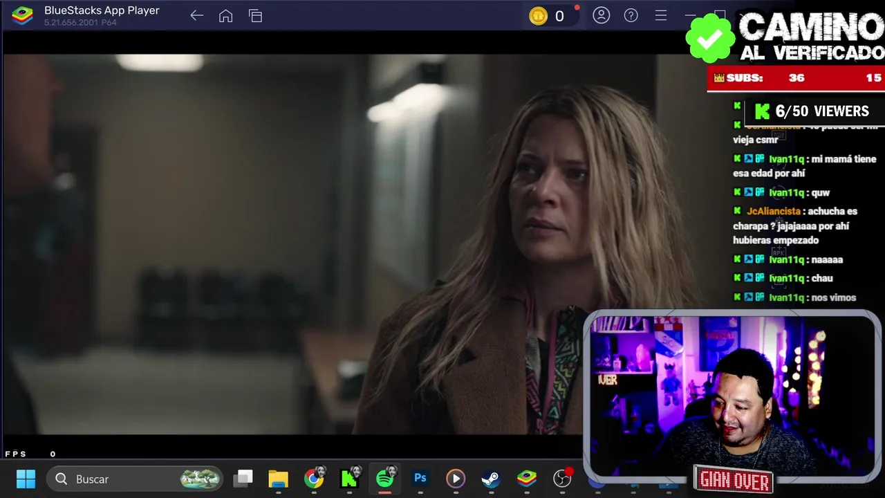Go back with BlueStacks back arrow
Image resolution: width=885 pixels, height=498 pixels.
coord(196,16)
